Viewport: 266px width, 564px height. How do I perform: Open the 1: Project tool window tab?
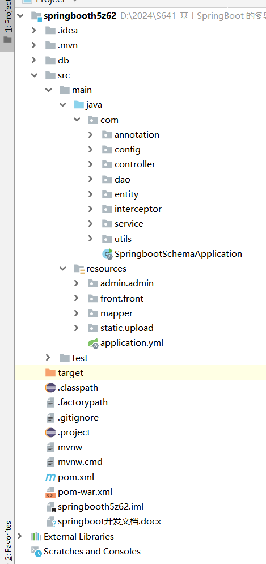click(7, 22)
